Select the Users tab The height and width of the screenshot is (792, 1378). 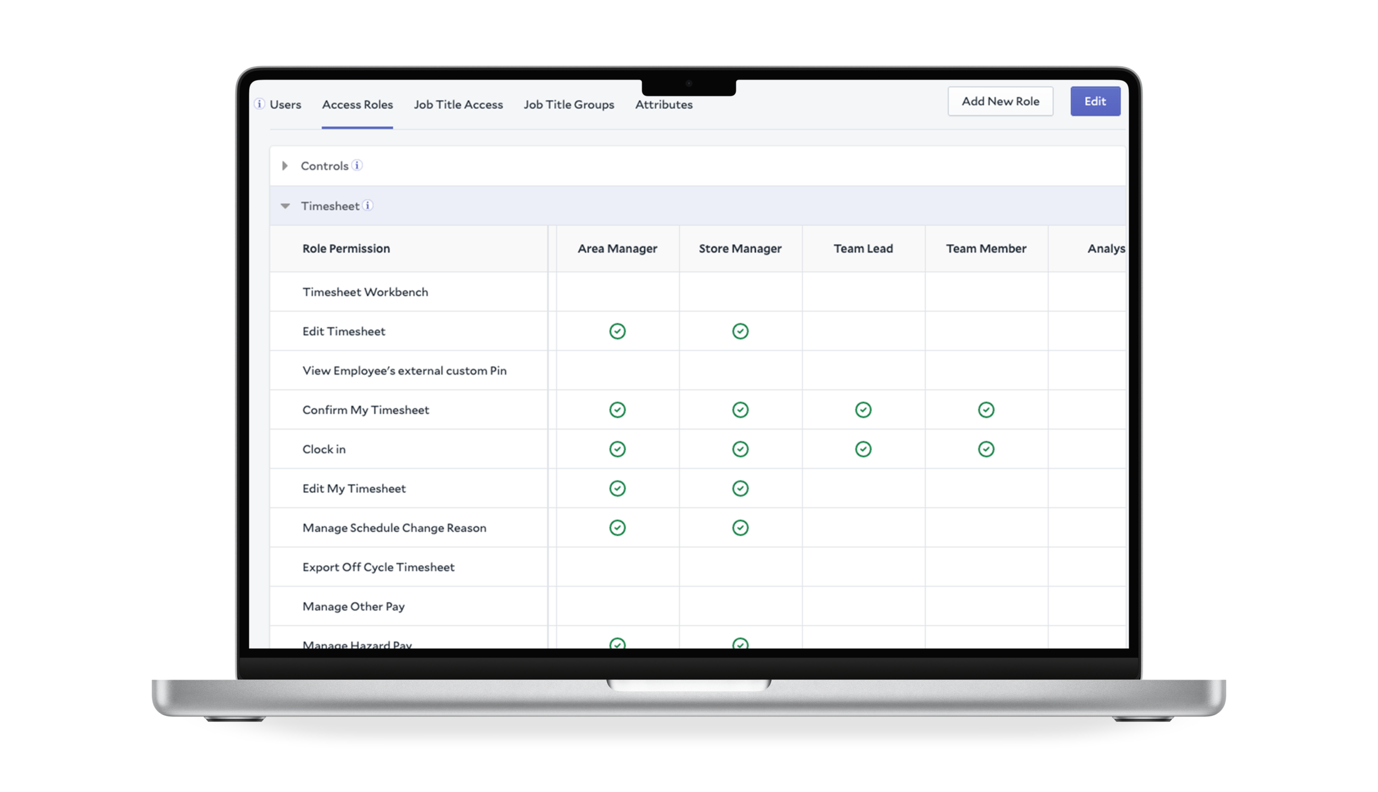286,104
